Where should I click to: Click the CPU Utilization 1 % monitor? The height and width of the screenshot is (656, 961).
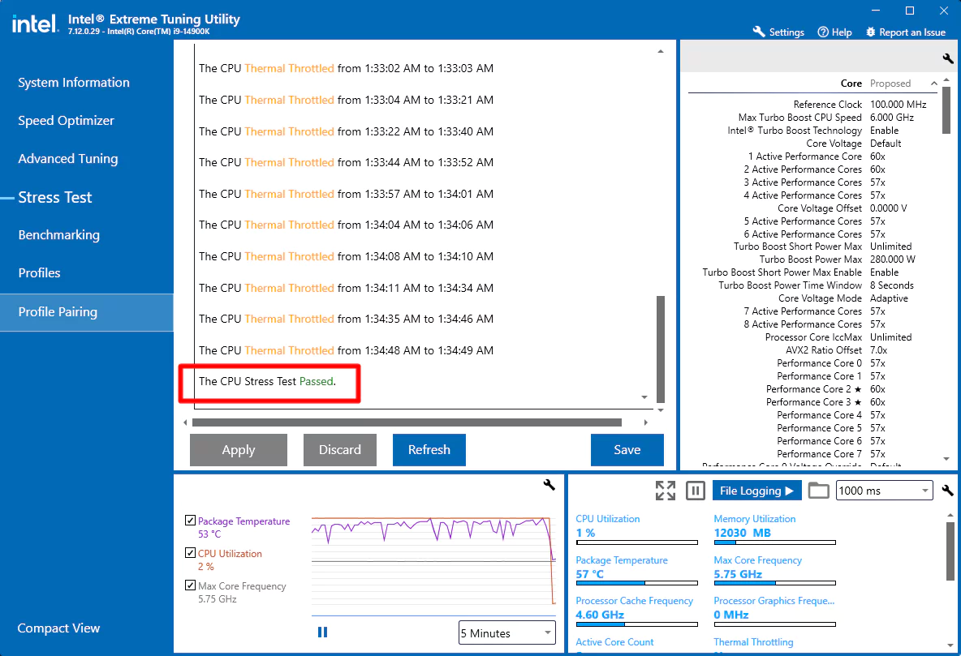point(637,530)
